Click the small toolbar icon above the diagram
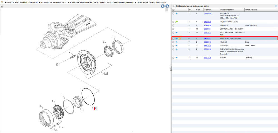Image resolution: width=278 pixels, height=133 pixels. pyautogui.click(x=2, y=6)
